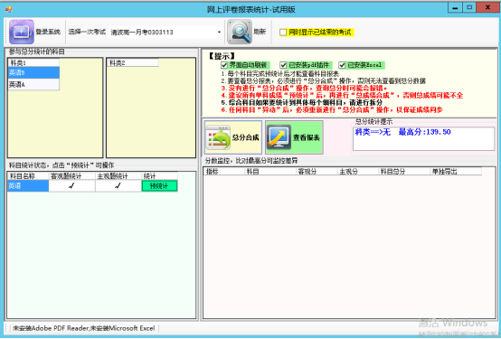Click the 指标 column header
The width and height of the screenshot is (501, 339).
(224, 172)
